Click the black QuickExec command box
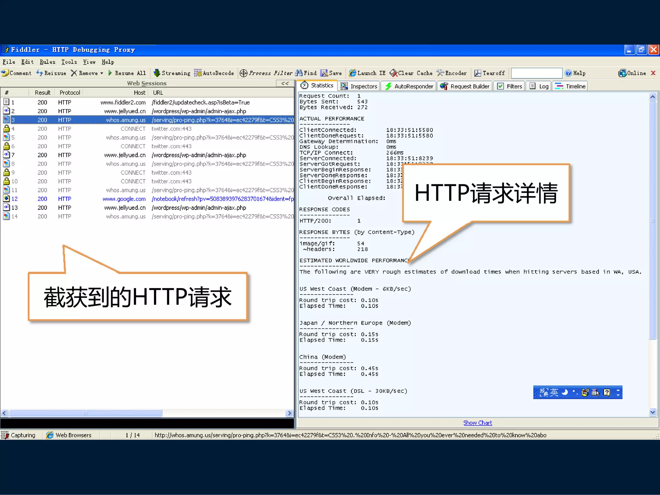This screenshot has height=495, width=660. [147, 423]
